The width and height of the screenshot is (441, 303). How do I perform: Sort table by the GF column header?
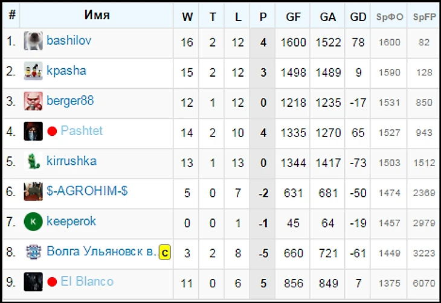(x=293, y=17)
